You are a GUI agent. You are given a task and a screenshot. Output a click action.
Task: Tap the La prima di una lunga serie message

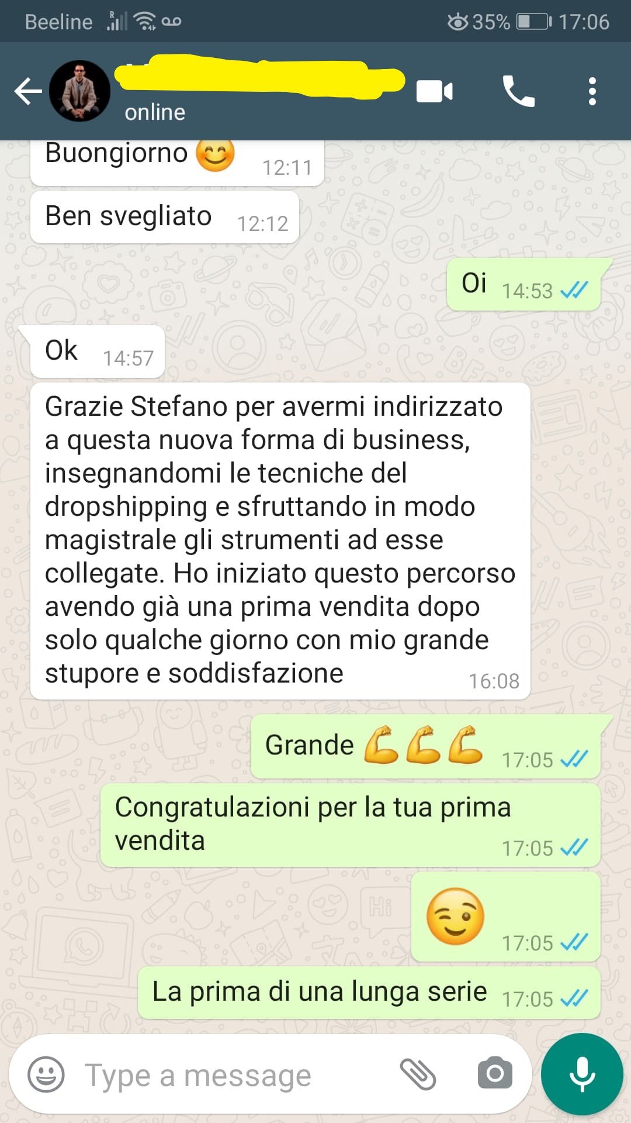click(x=369, y=993)
